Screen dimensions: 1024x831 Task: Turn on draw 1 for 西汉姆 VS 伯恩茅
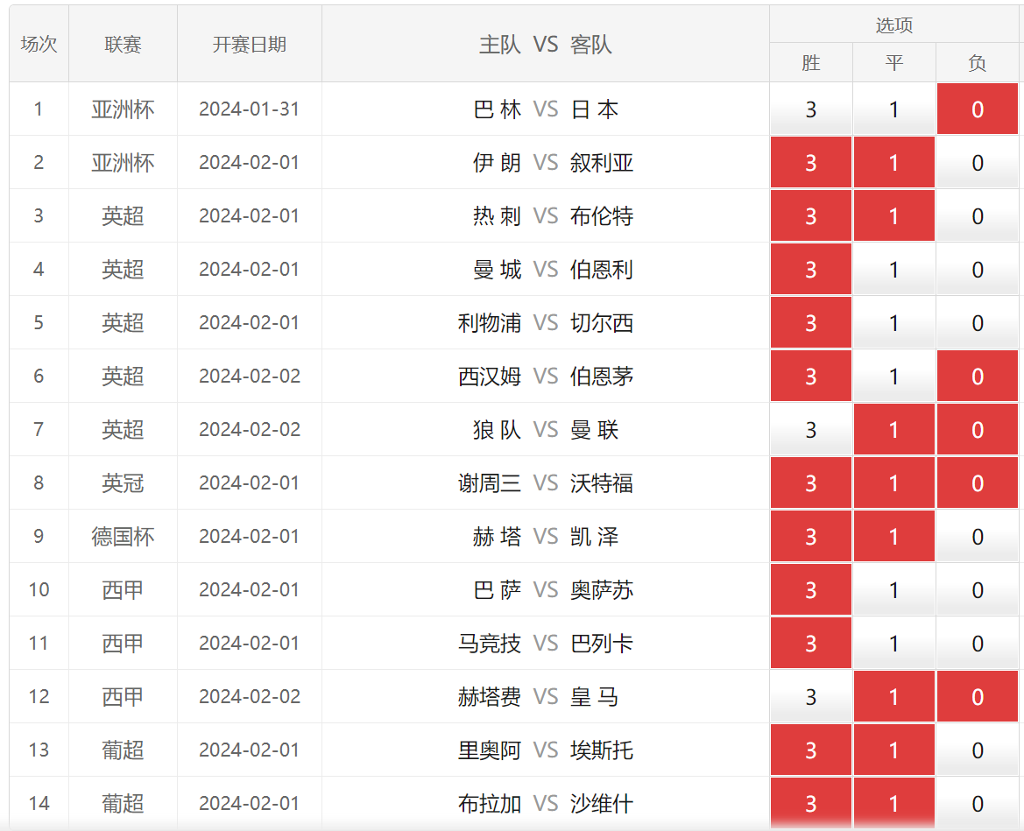click(x=894, y=377)
